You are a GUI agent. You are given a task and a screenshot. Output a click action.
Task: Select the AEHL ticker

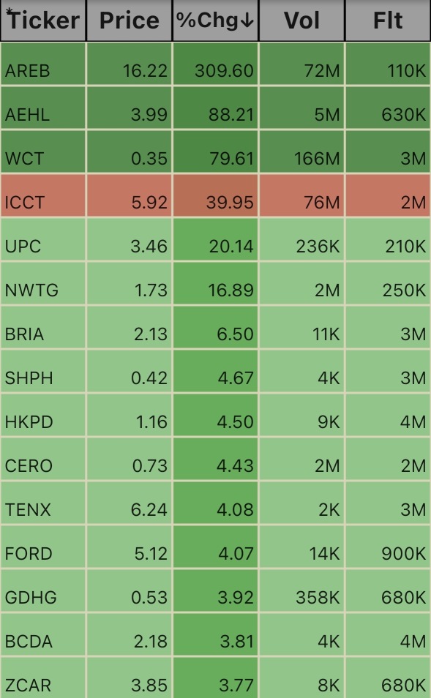[27, 115]
